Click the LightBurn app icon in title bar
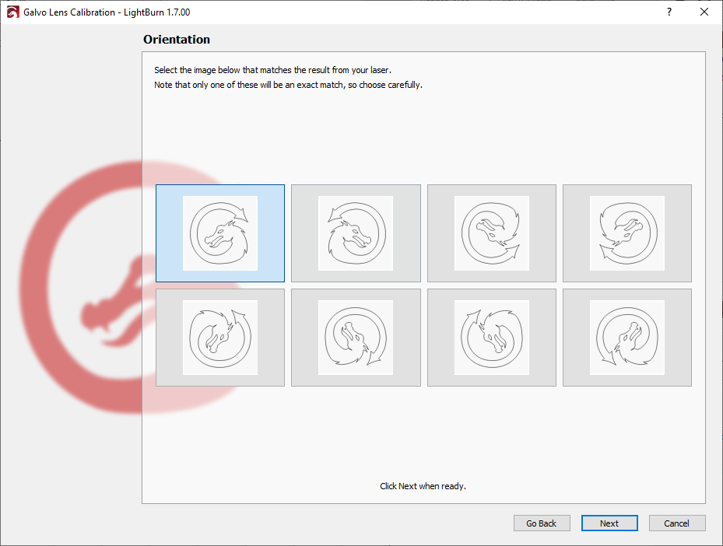This screenshot has width=723, height=546. coord(12,12)
